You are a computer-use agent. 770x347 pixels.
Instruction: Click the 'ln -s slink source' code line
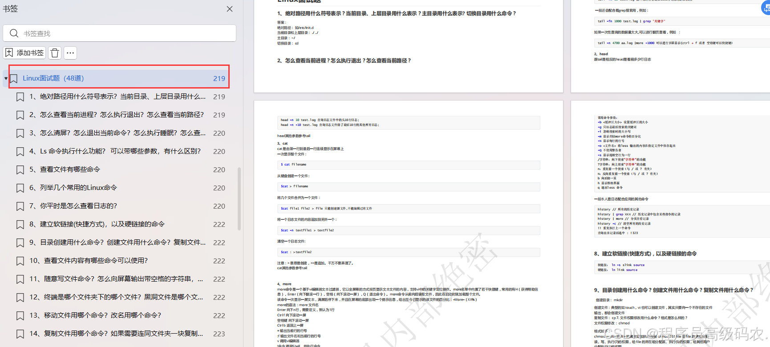click(x=628, y=265)
